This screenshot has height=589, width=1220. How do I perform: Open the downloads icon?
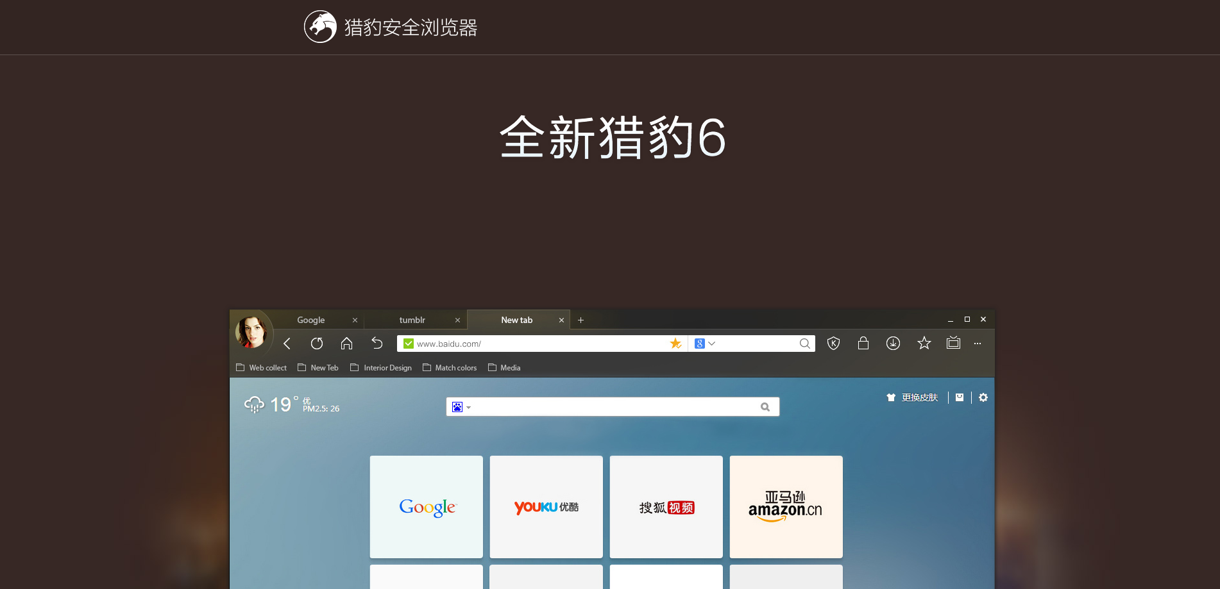[x=893, y=344]
